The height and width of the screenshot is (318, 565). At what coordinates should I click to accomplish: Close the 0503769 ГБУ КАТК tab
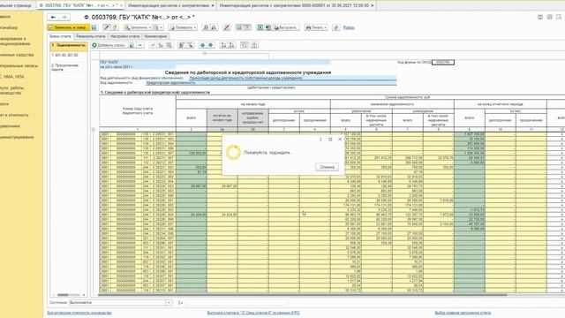(x=121, y=5)
